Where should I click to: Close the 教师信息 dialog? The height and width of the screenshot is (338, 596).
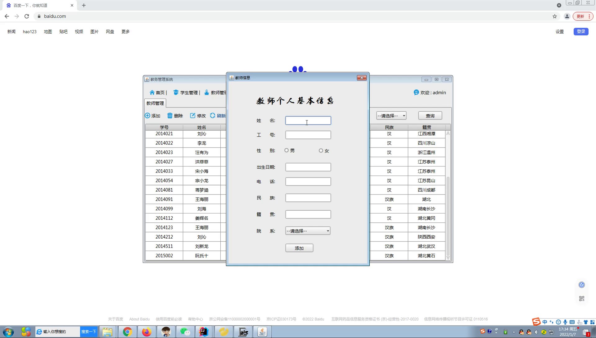point(362,78)
